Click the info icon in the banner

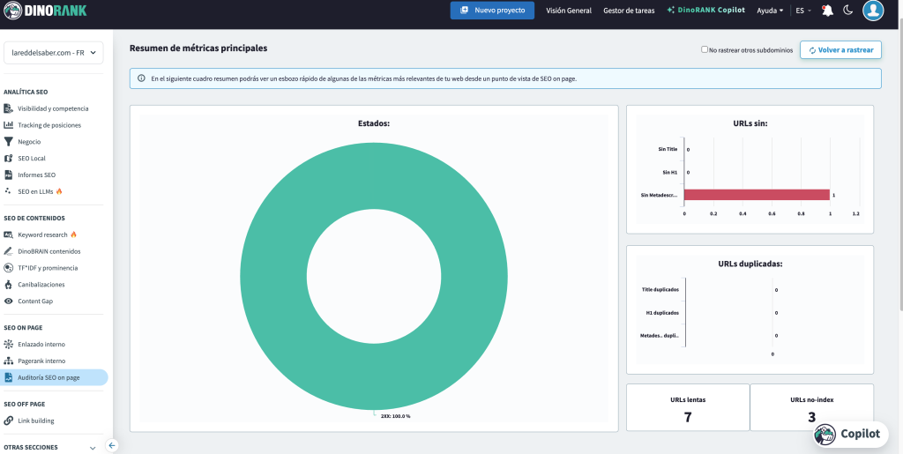point(141,78)
